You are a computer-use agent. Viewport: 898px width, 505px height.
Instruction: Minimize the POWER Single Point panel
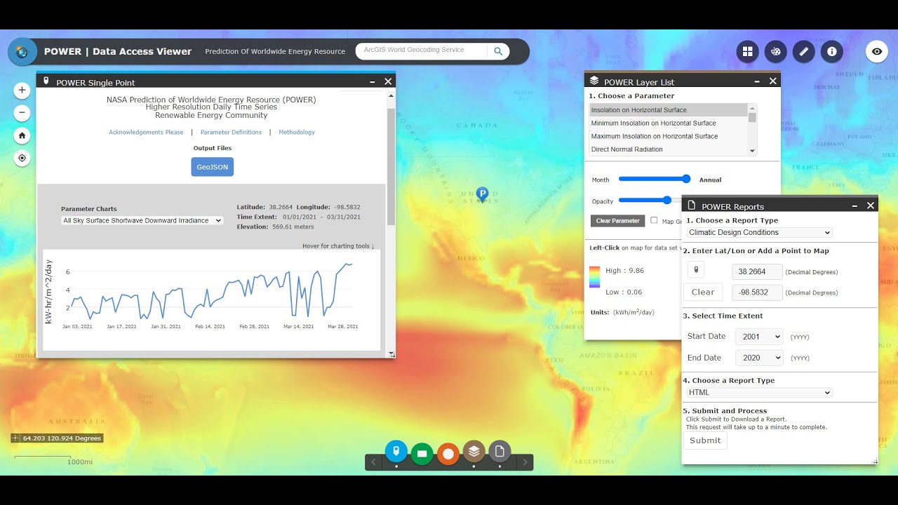(373, 81)
